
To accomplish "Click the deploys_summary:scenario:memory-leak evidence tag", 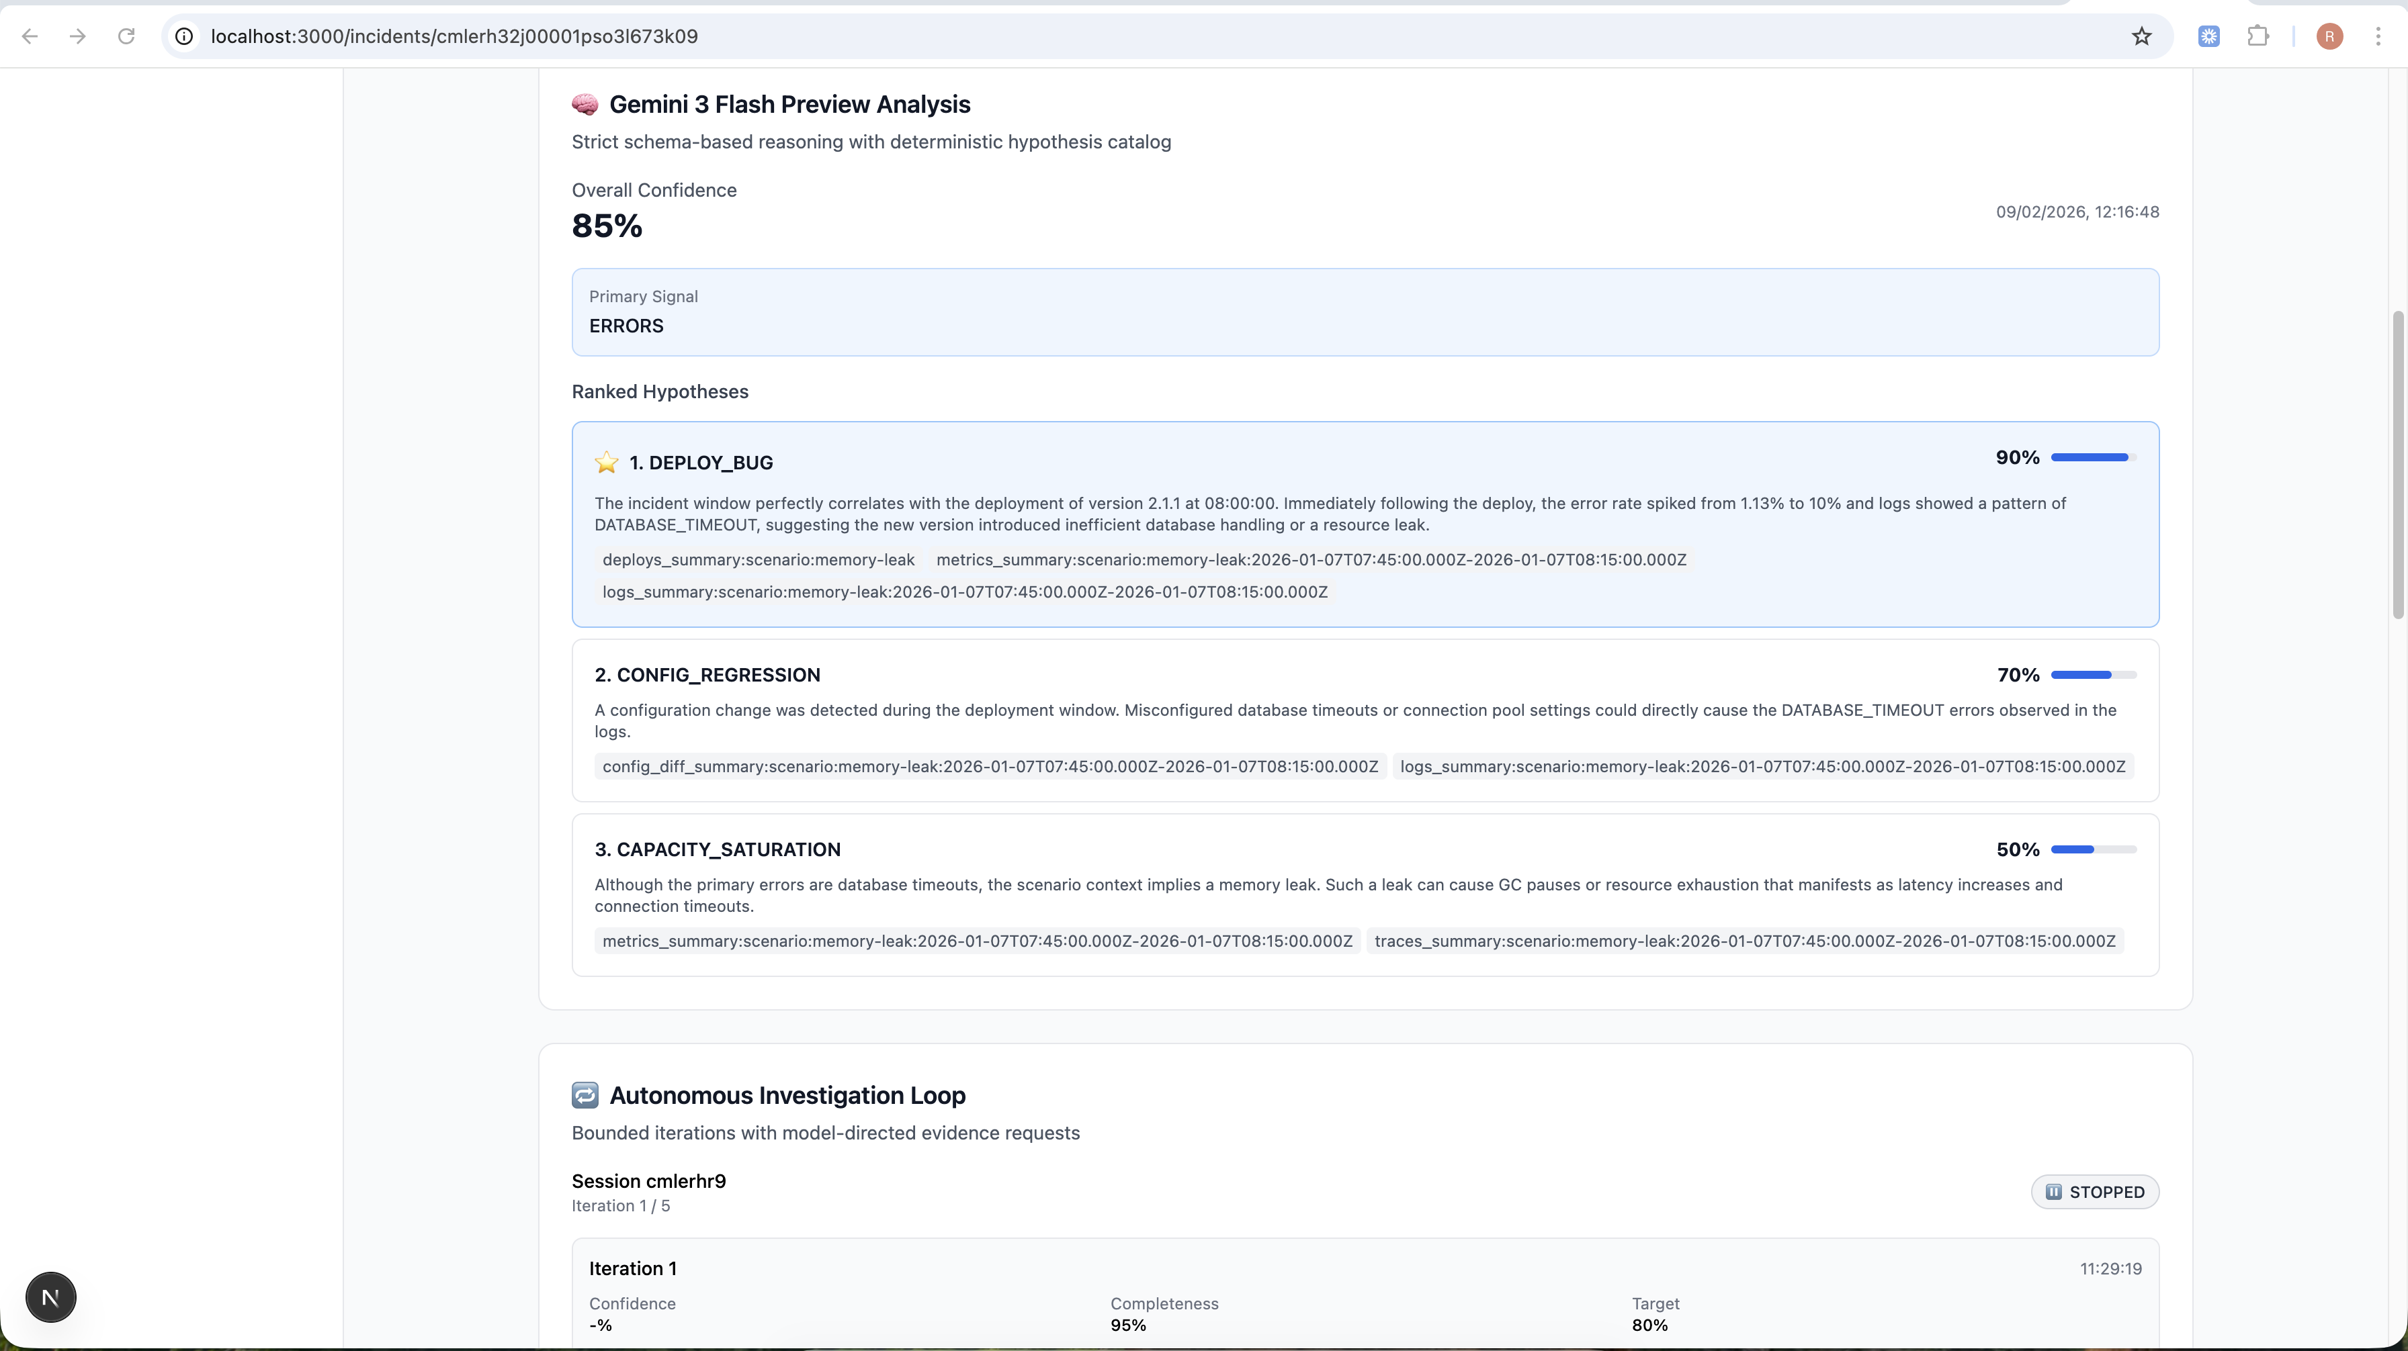I will (758, 559).
